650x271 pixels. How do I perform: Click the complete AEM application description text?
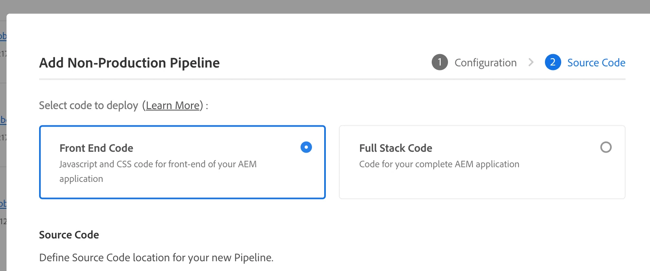point(439,164)
